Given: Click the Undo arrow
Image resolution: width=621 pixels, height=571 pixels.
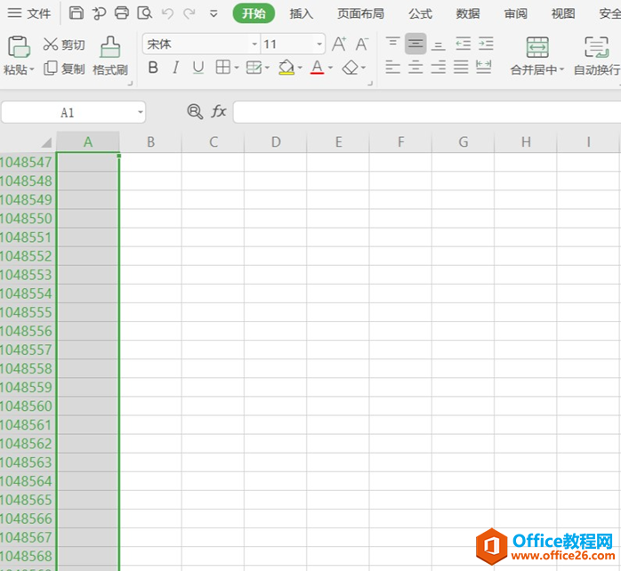Looking at the screenshot, I should [x=167, y=13].
